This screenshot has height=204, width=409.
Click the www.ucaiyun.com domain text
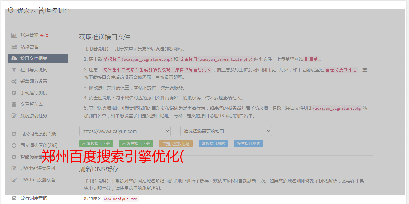[121, 199]
